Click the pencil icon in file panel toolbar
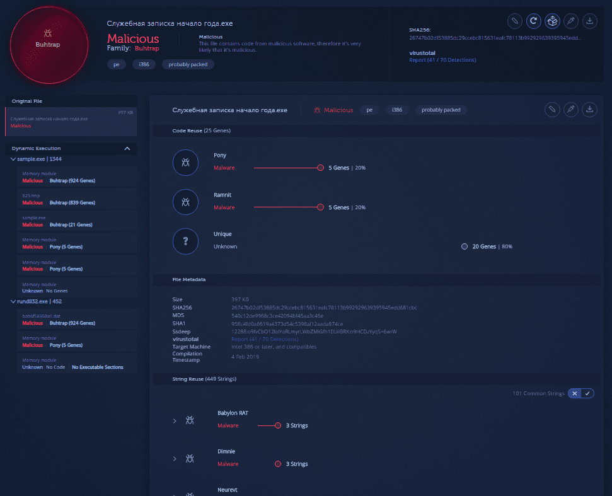The height and width of the screenshot is (496, 612). pyautogui.click(x=552, y=110)
